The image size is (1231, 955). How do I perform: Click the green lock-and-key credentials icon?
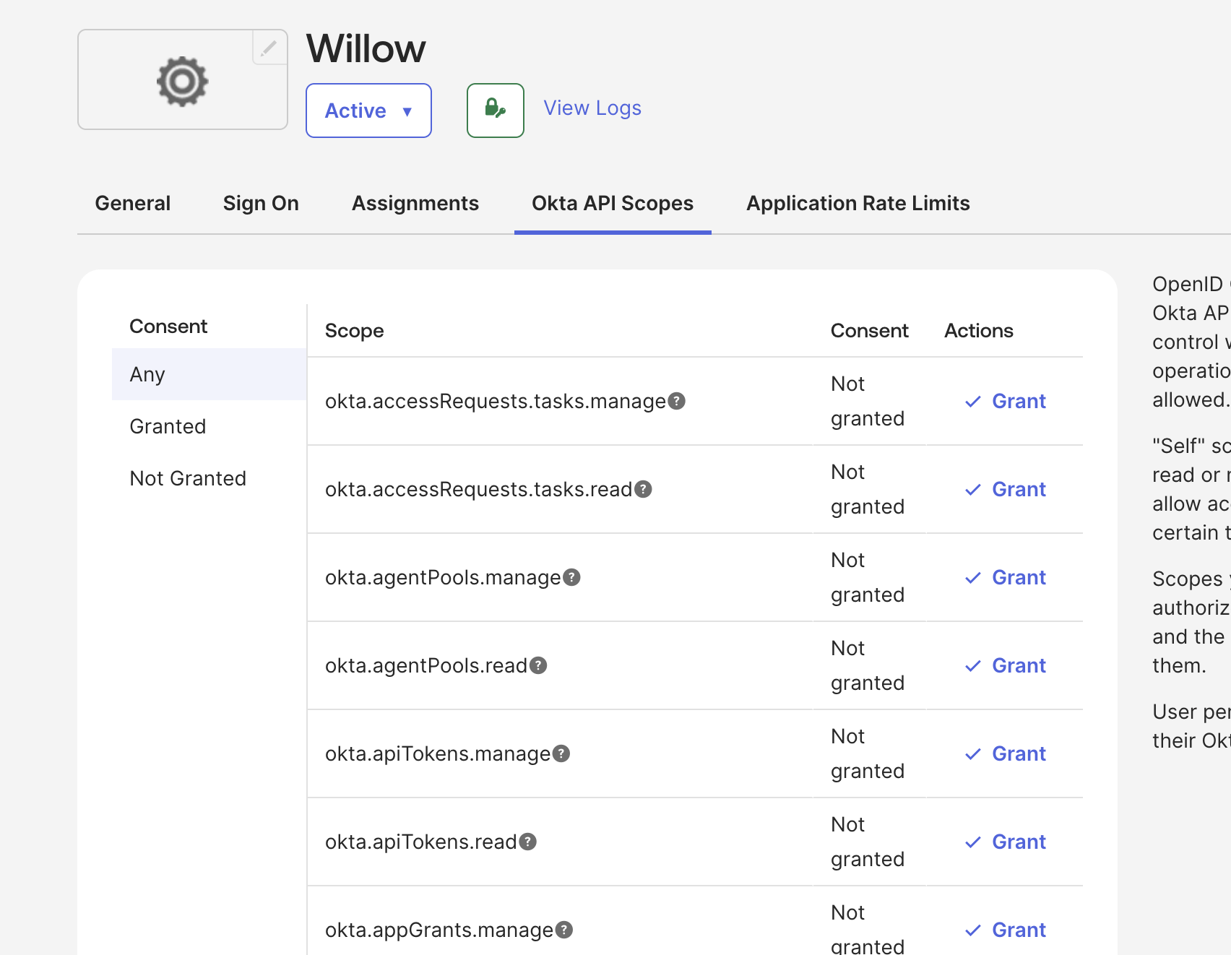coord(496,111)
